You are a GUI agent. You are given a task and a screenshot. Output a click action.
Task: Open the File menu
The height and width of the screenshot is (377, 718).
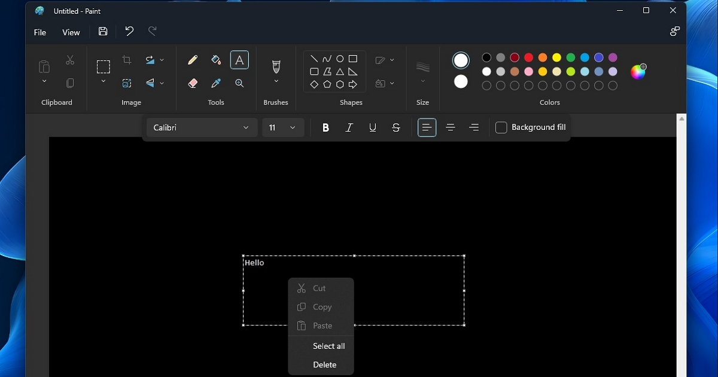click(40, 32)
